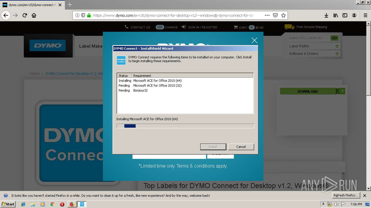Click the installation progress bar
371x208 pixels.
pos(185,126)
